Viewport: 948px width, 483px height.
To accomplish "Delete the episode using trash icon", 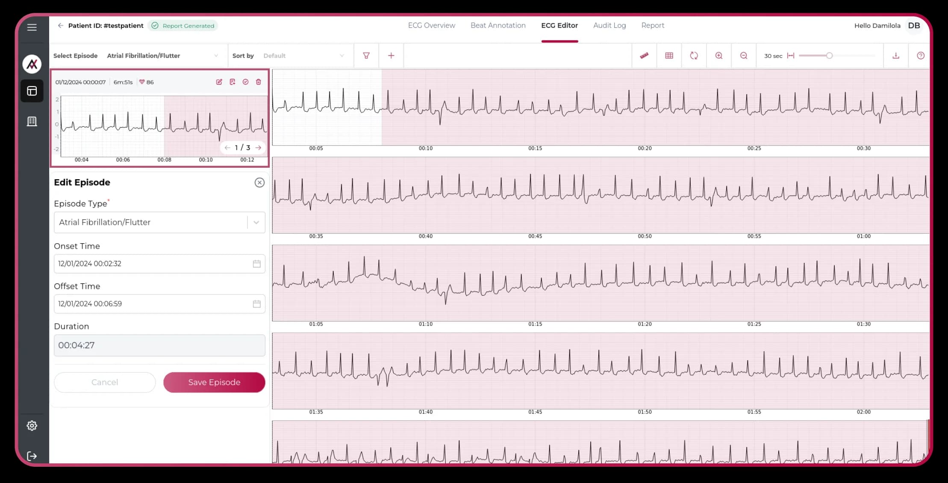I will click(x=259, y=82).
